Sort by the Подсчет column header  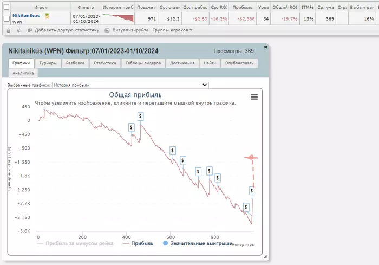coord(146,7)
